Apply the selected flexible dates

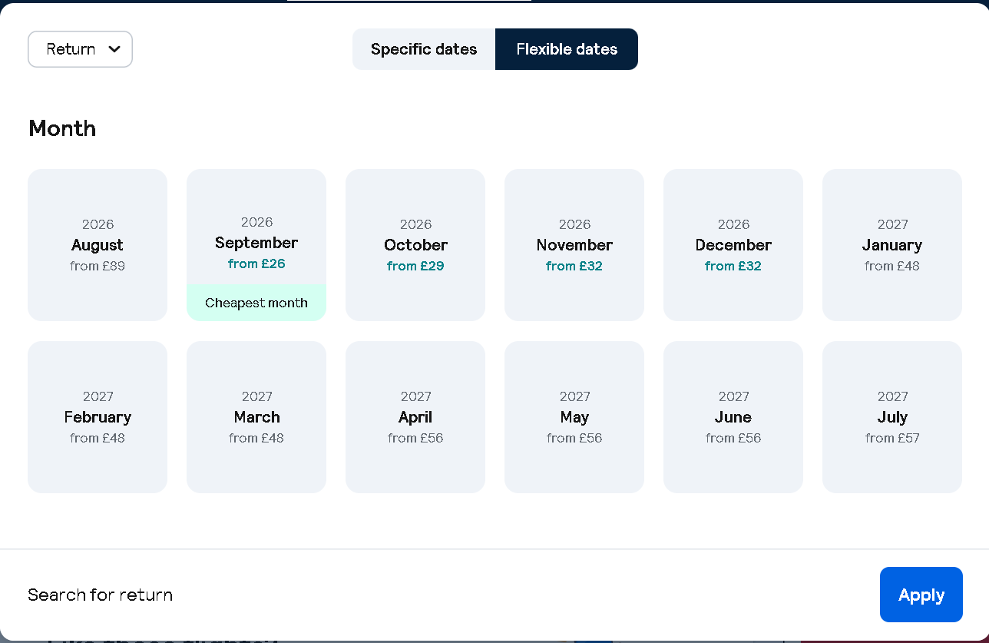(x=921, y=595)
